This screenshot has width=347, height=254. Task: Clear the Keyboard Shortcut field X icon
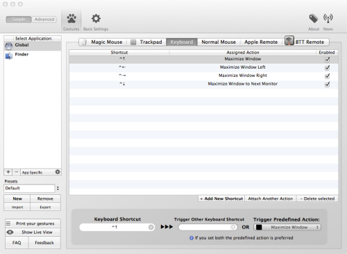tap(151, 228)
